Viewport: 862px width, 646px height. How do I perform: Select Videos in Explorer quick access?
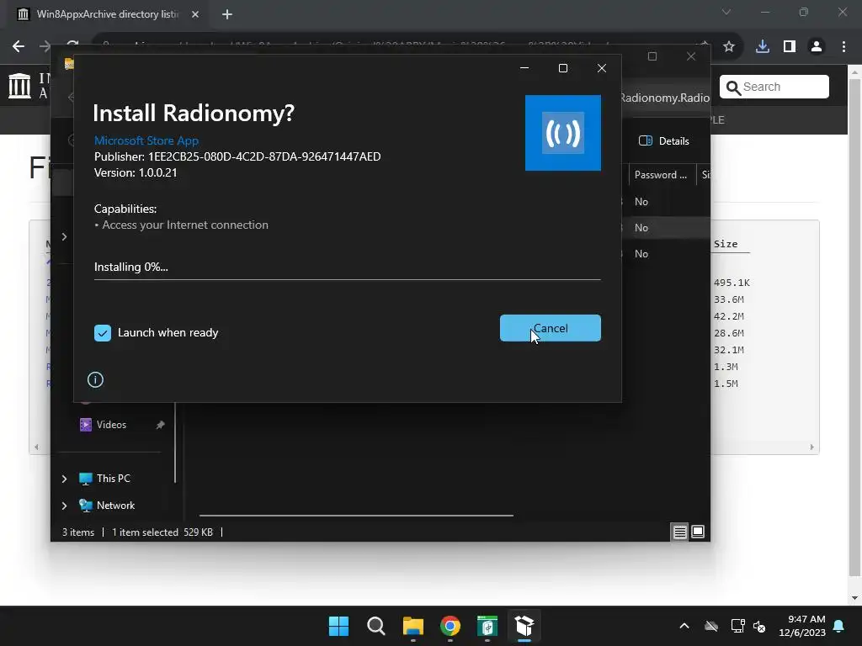tap(111, 425)
